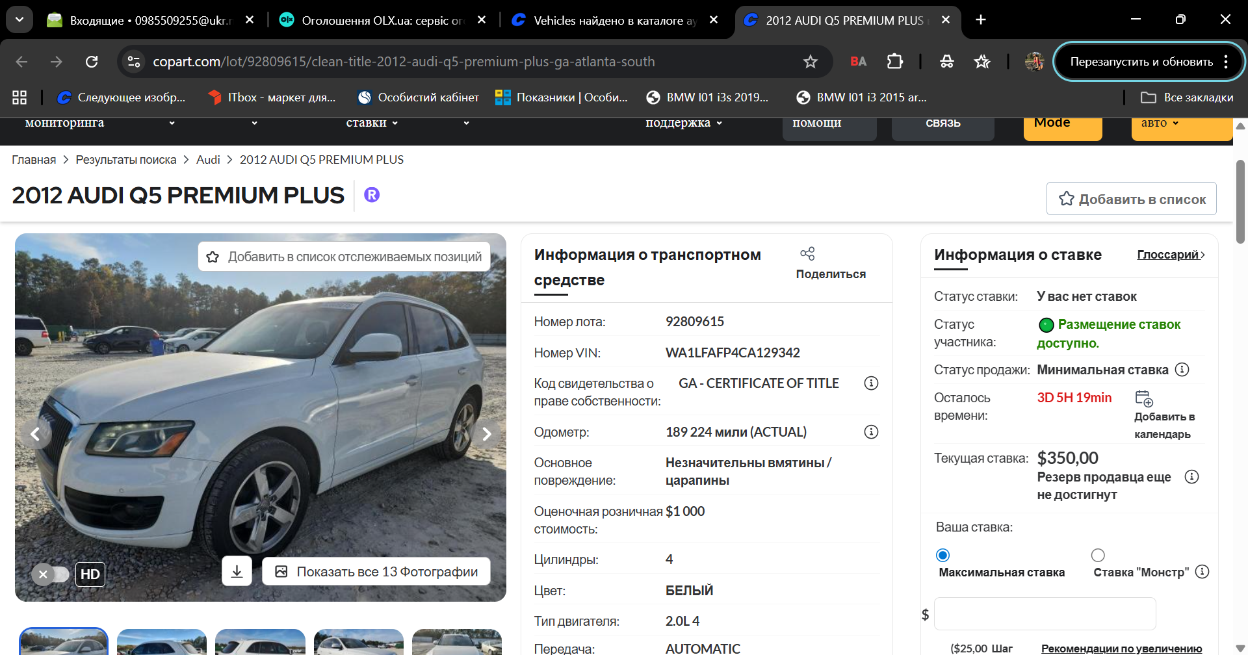1248x655 pixels.
Task: Go to Главная breadcrumb
Action: coord(34,160)
